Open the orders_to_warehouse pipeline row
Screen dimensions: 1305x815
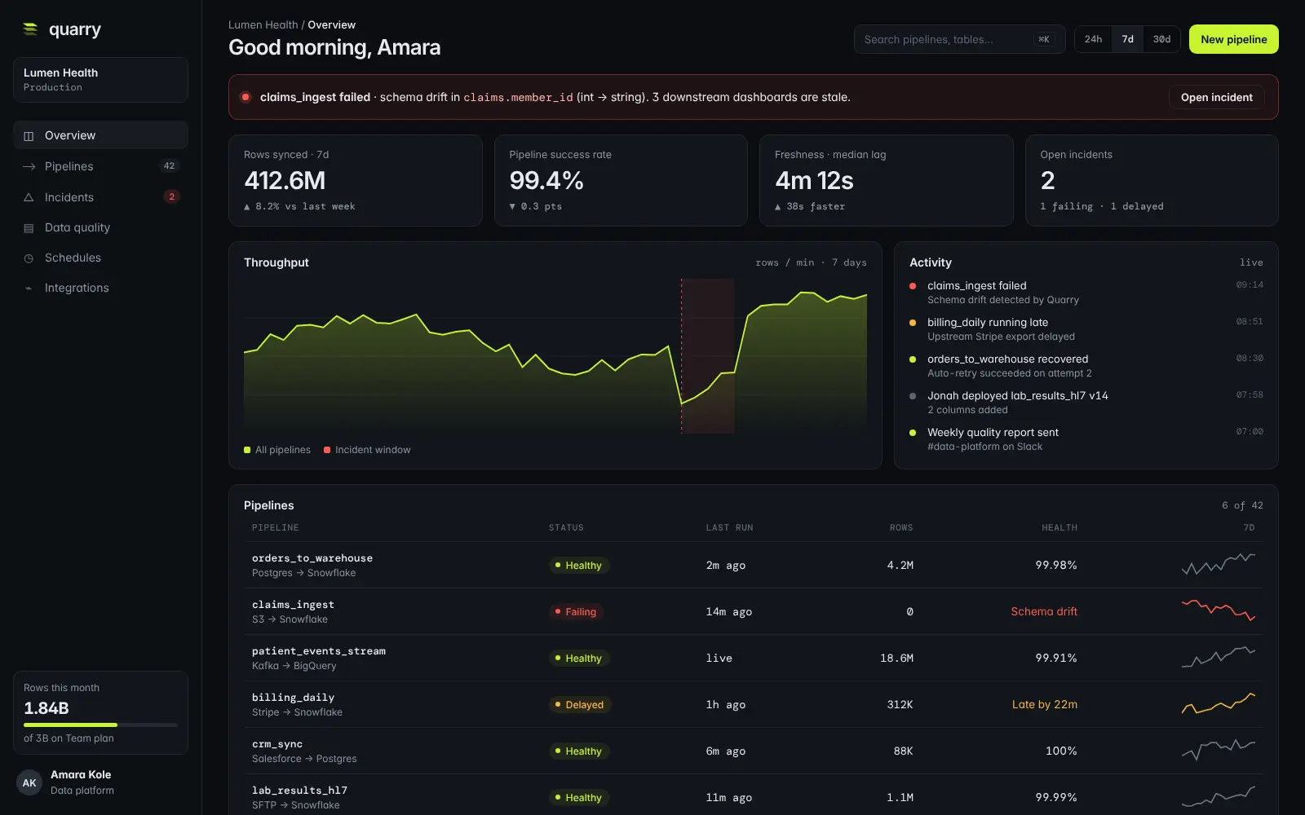pyautogui.click(x=753, y=565)
